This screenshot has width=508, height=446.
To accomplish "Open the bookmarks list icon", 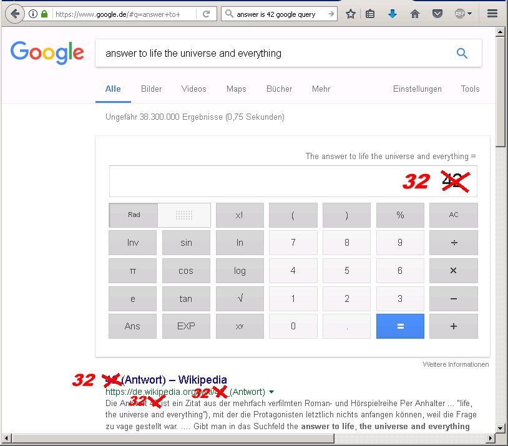I will pos(370,14).
